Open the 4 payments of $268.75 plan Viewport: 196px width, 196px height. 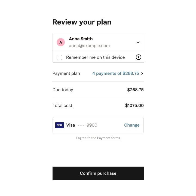[x=116, y=73]
